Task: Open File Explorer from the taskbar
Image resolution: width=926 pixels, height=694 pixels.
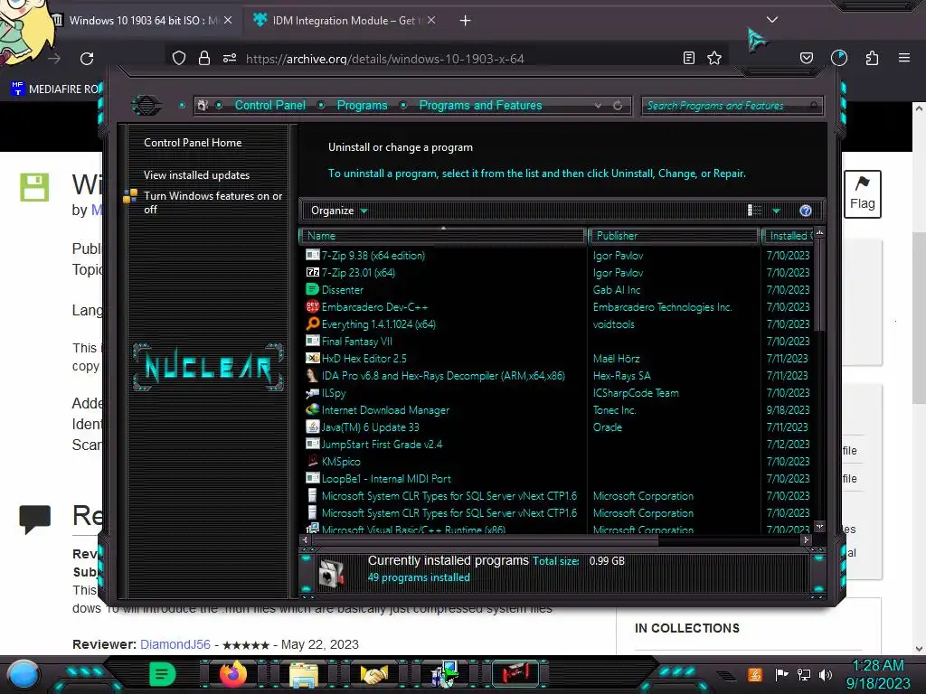Action: coord(304,674)
